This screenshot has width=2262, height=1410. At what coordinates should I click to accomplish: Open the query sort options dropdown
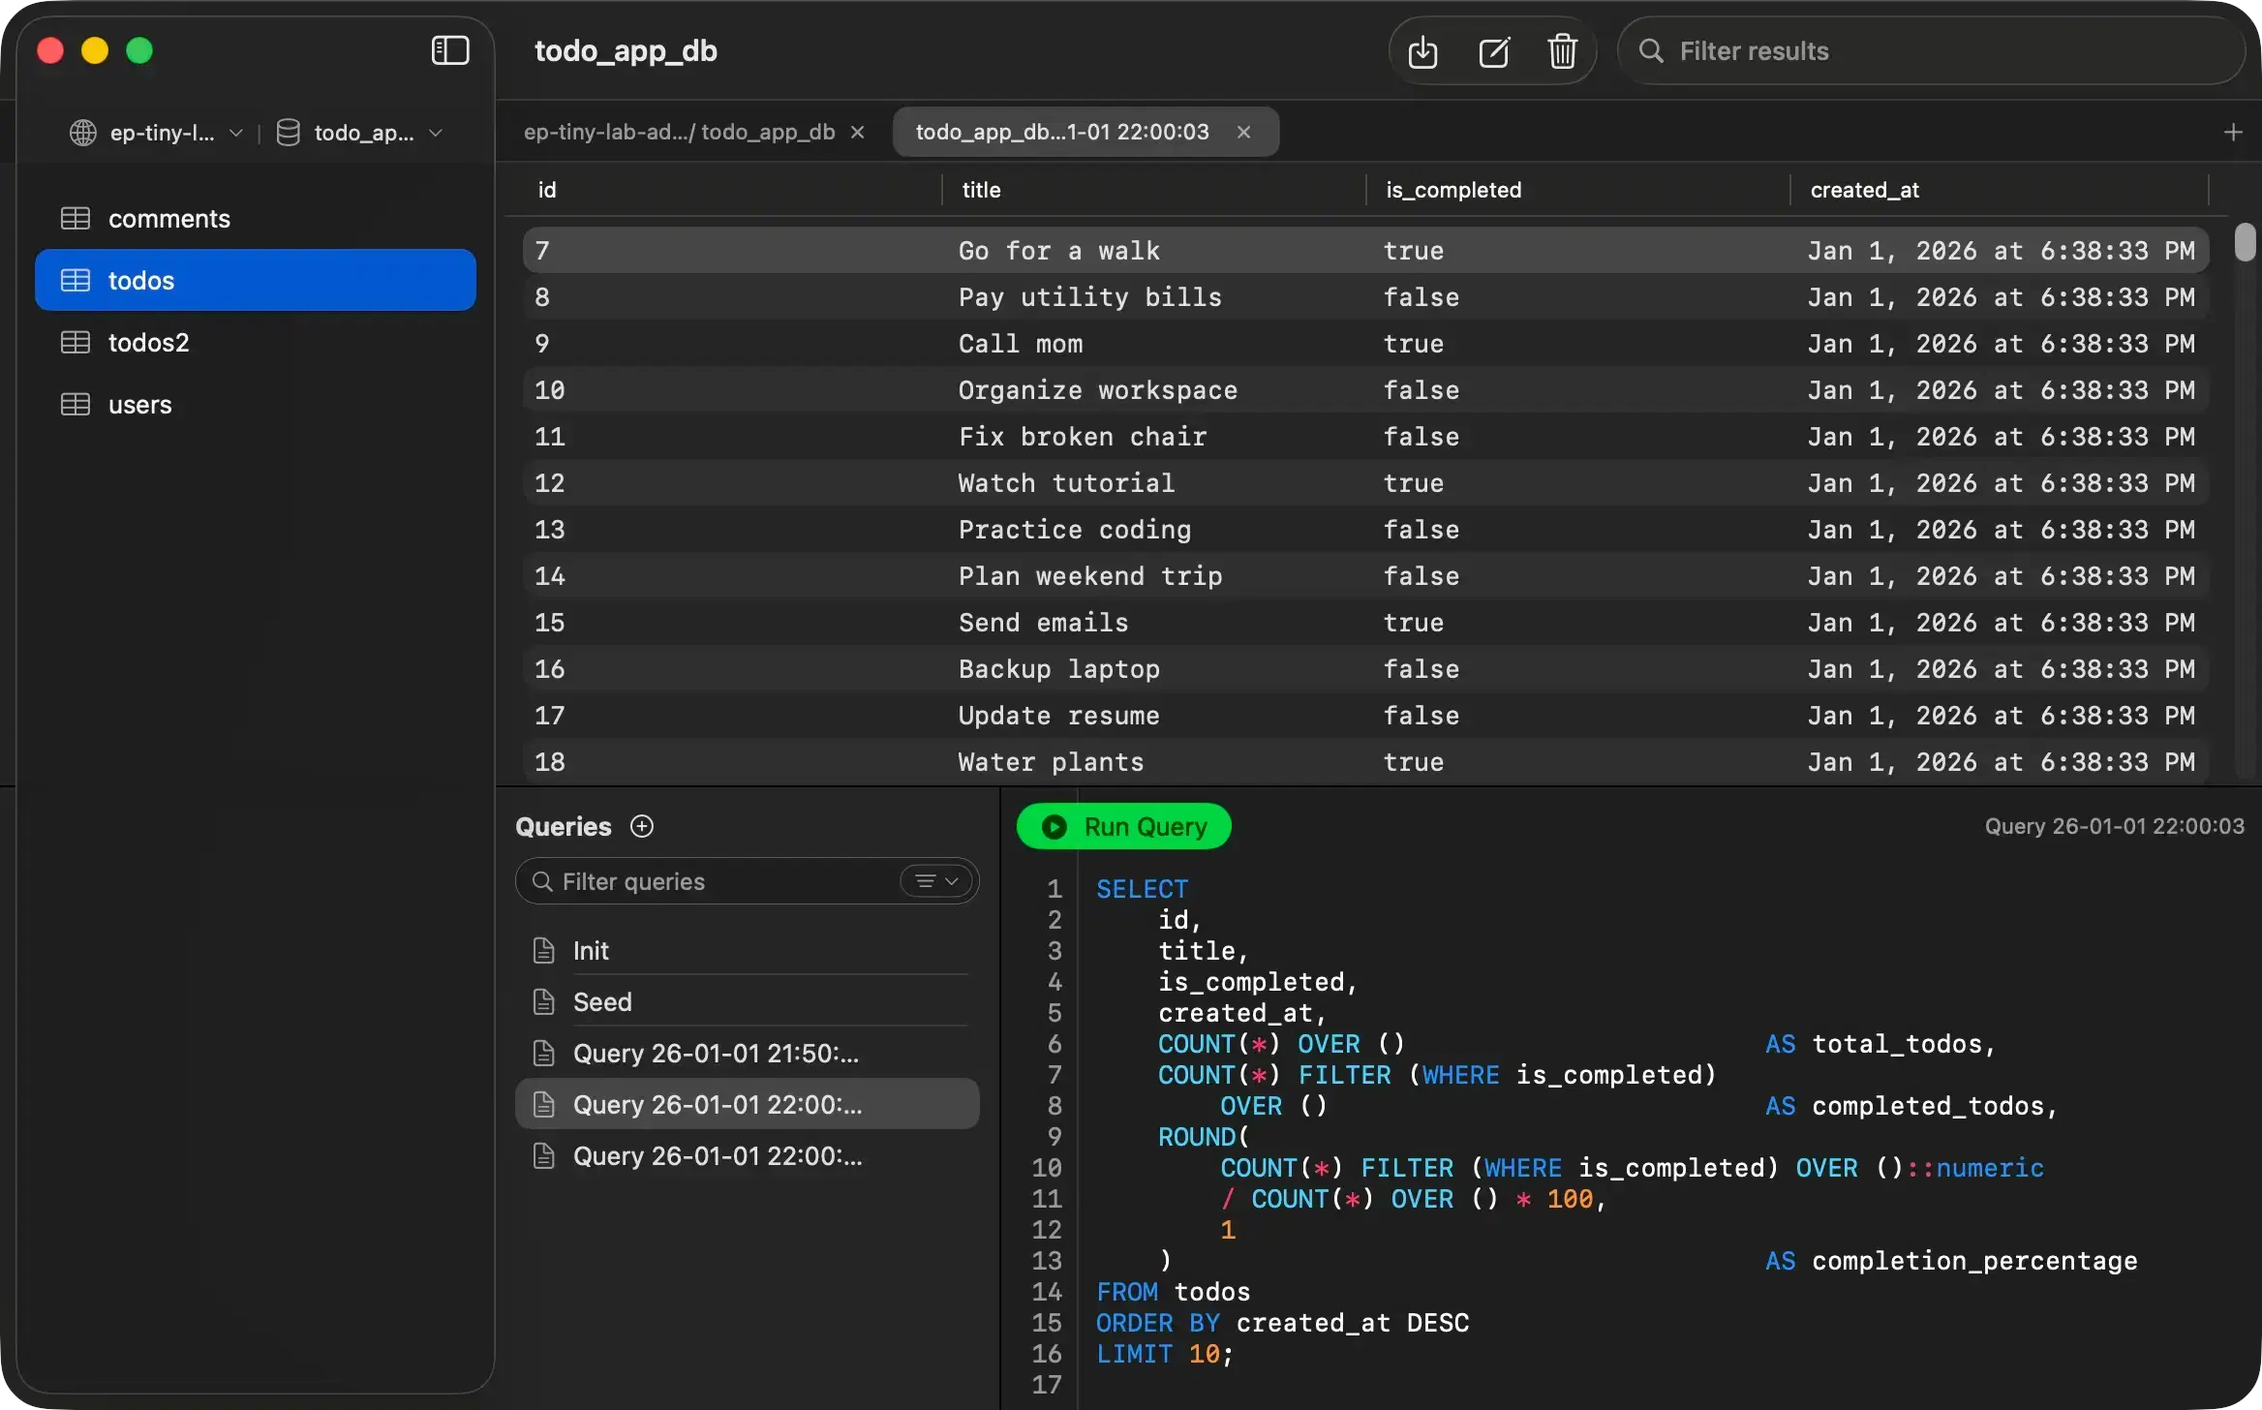point(933,880)
